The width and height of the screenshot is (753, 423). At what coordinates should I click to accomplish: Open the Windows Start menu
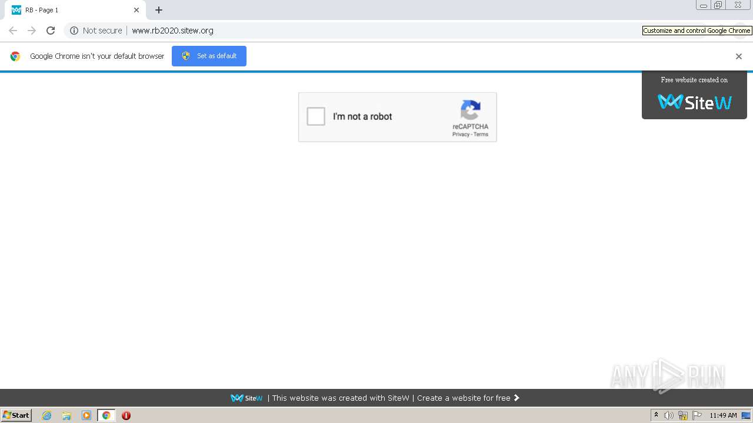[16, 415]
